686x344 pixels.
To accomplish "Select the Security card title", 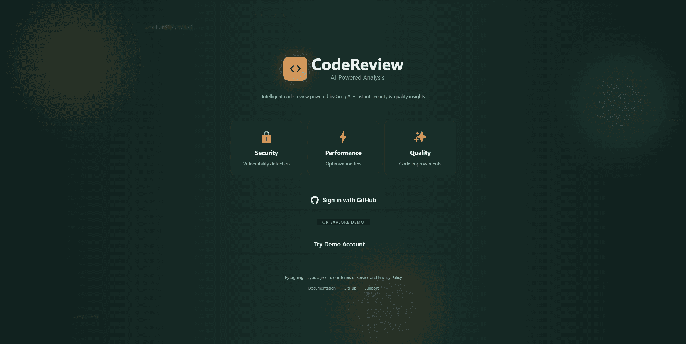I will click(x=266, y=153).
